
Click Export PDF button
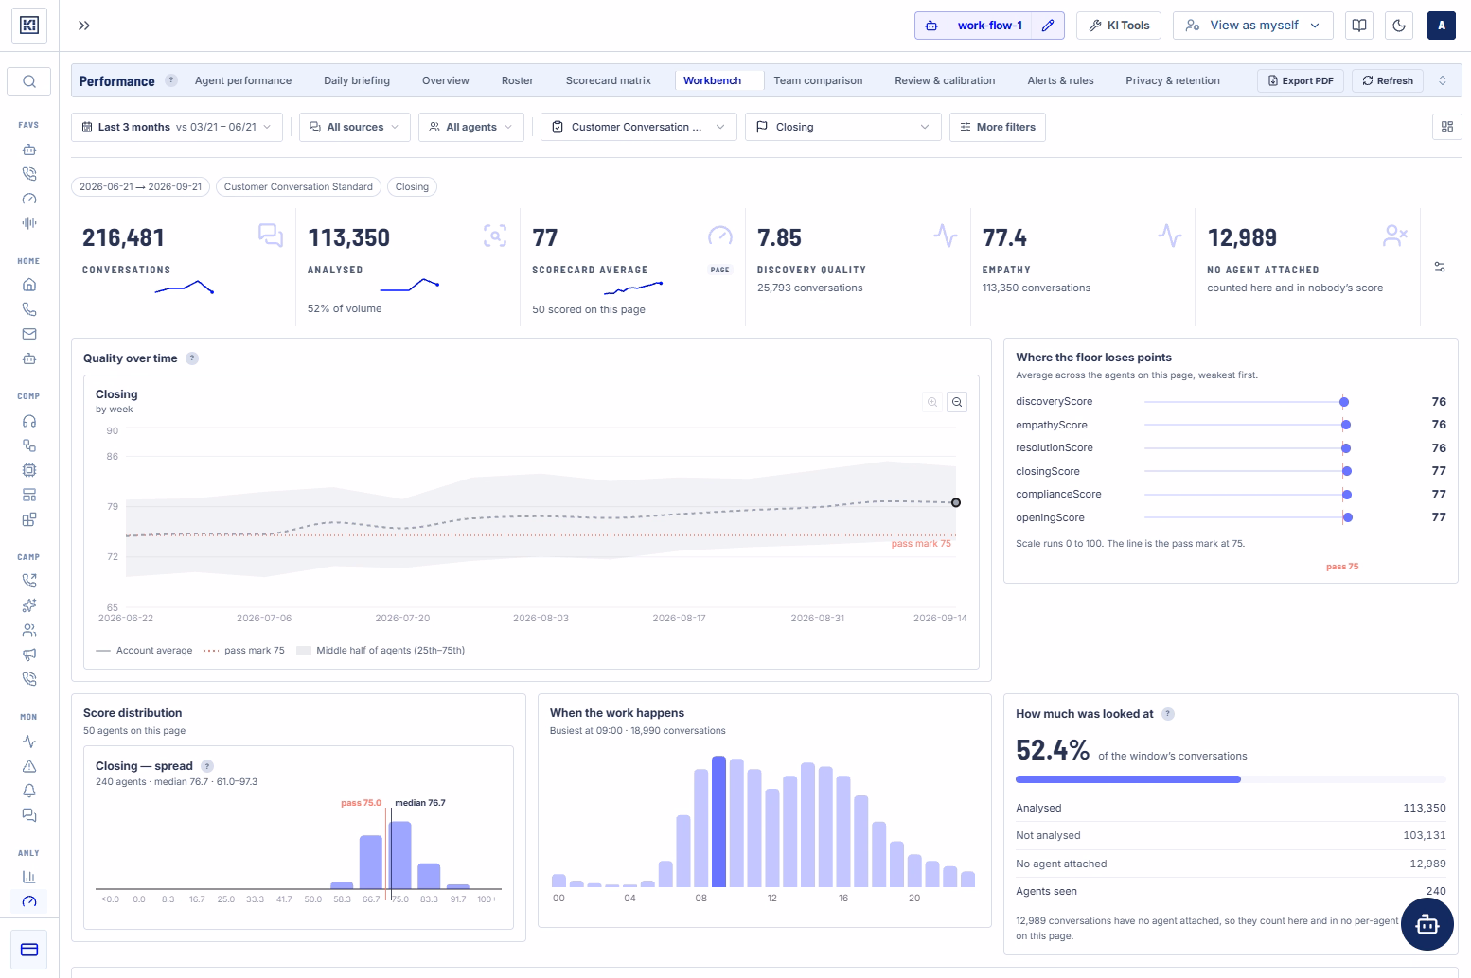pyautogui.click(x=1301, y=80)
